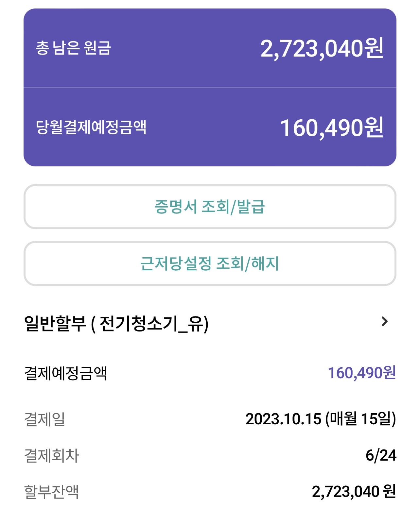420x525 pixels.
Task: Tap the 근저당설정 조회/해지 button
Action: (210, 263)
